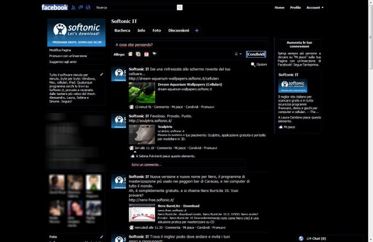Open the sculptris.softonic.it link

tap(150, 121)
